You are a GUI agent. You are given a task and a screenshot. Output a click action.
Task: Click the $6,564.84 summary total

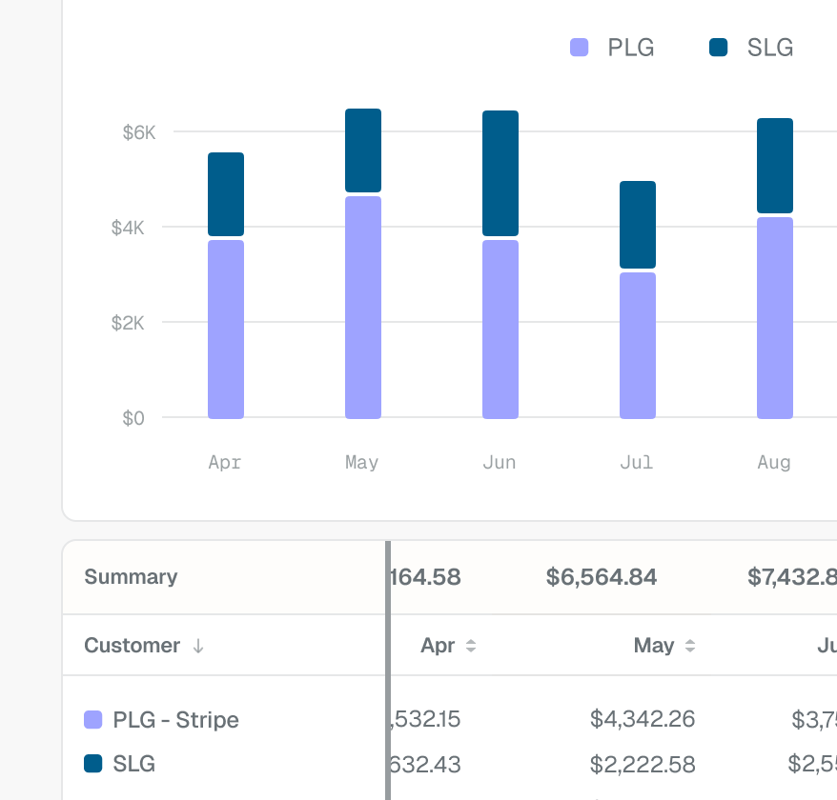tap(602, 576)
